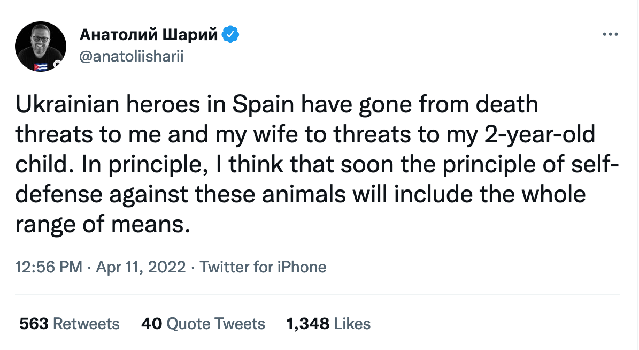Screen dimensions: 639x350
Task: Open the tweet's more options menu
Action: pos(610,35)
